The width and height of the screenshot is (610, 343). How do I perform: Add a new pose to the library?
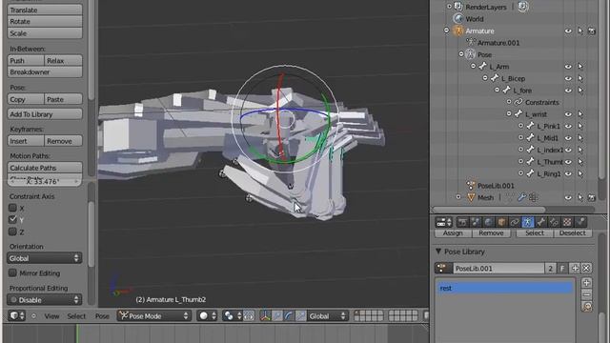587,283
